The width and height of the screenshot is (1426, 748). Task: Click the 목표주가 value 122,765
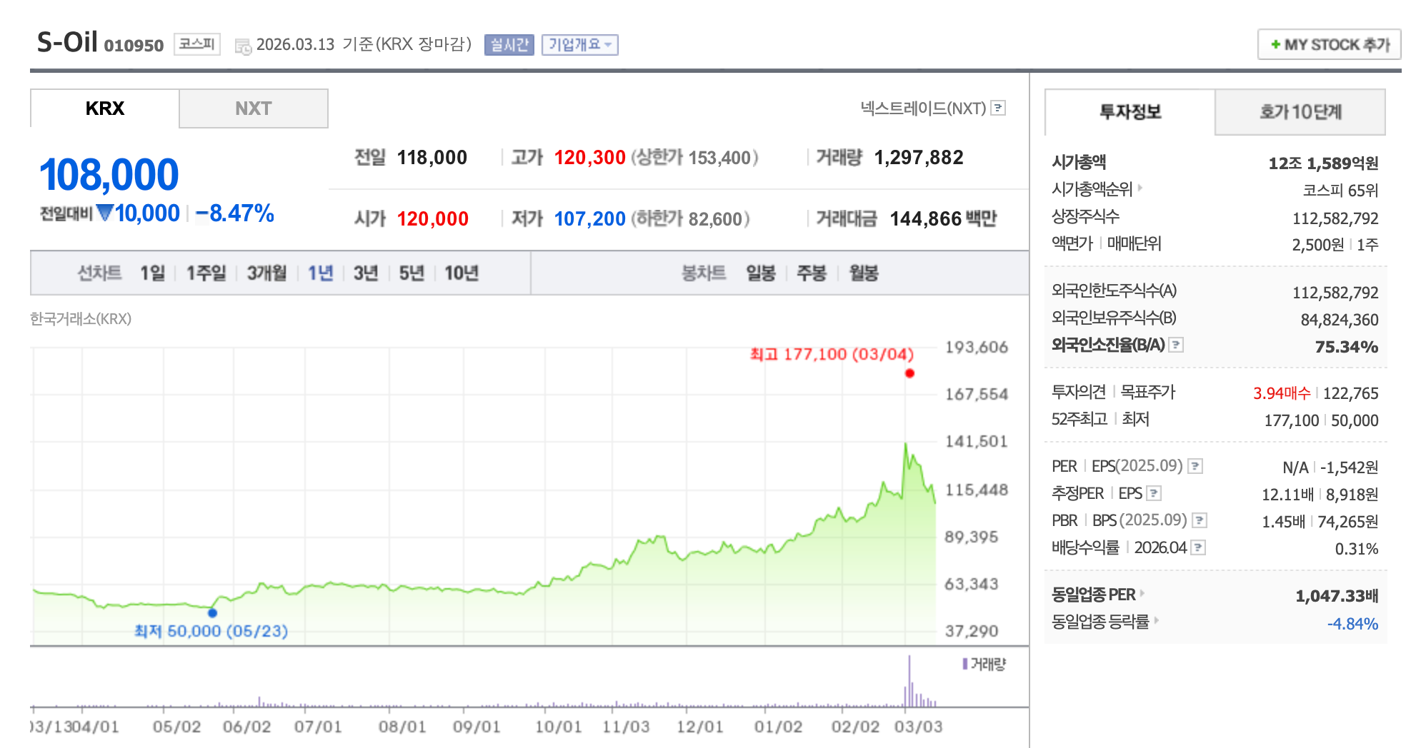[1351, 393]
